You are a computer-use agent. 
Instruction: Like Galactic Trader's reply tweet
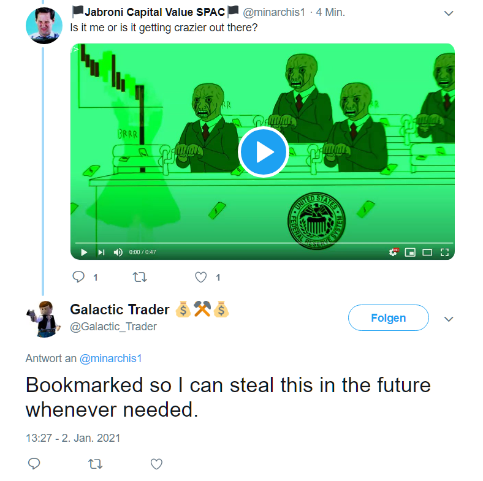156,464
